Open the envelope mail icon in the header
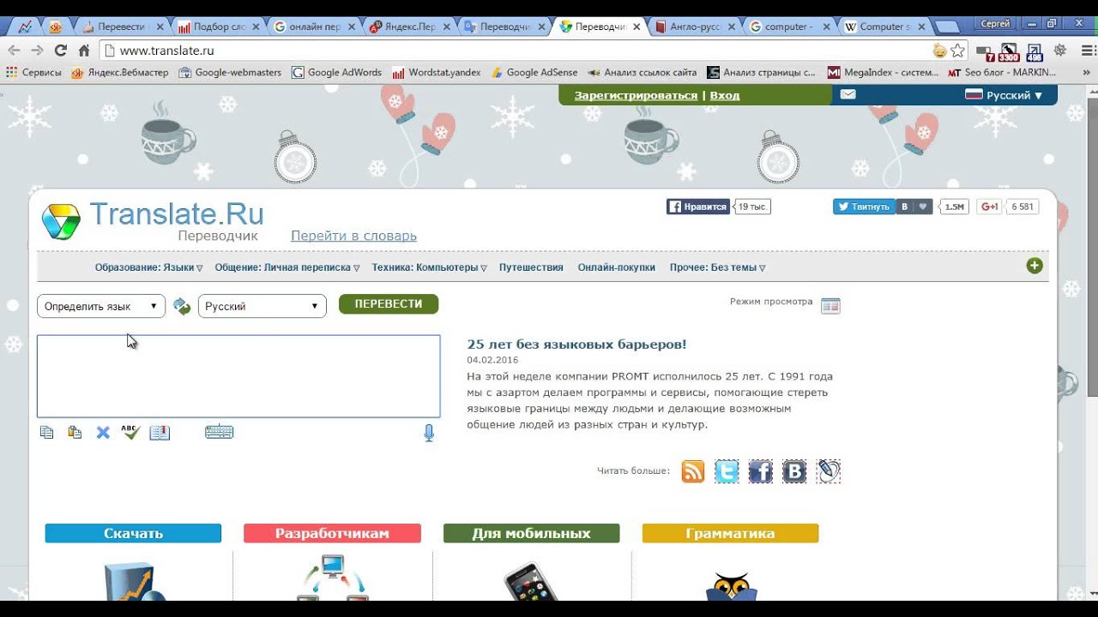The image size is (1098, 617). (x=848, y=94)
